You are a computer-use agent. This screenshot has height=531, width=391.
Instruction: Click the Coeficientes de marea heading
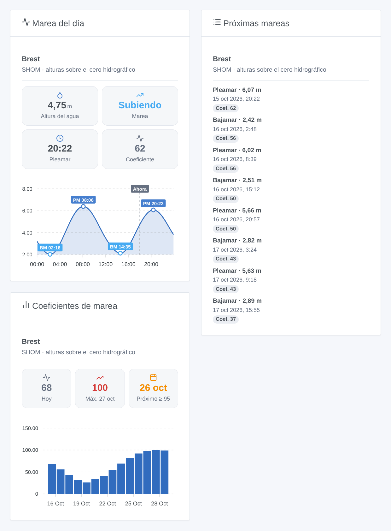pos(75,306)
